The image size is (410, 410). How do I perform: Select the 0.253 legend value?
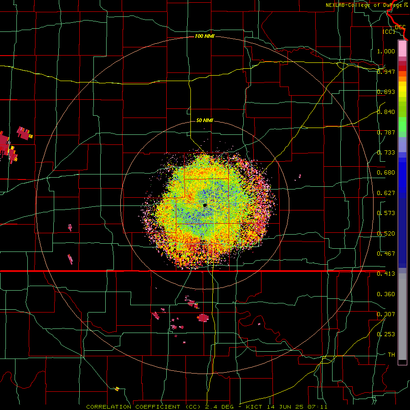pos(386,334)
